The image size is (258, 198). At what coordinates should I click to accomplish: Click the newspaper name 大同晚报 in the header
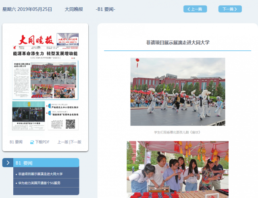(74, 9)
